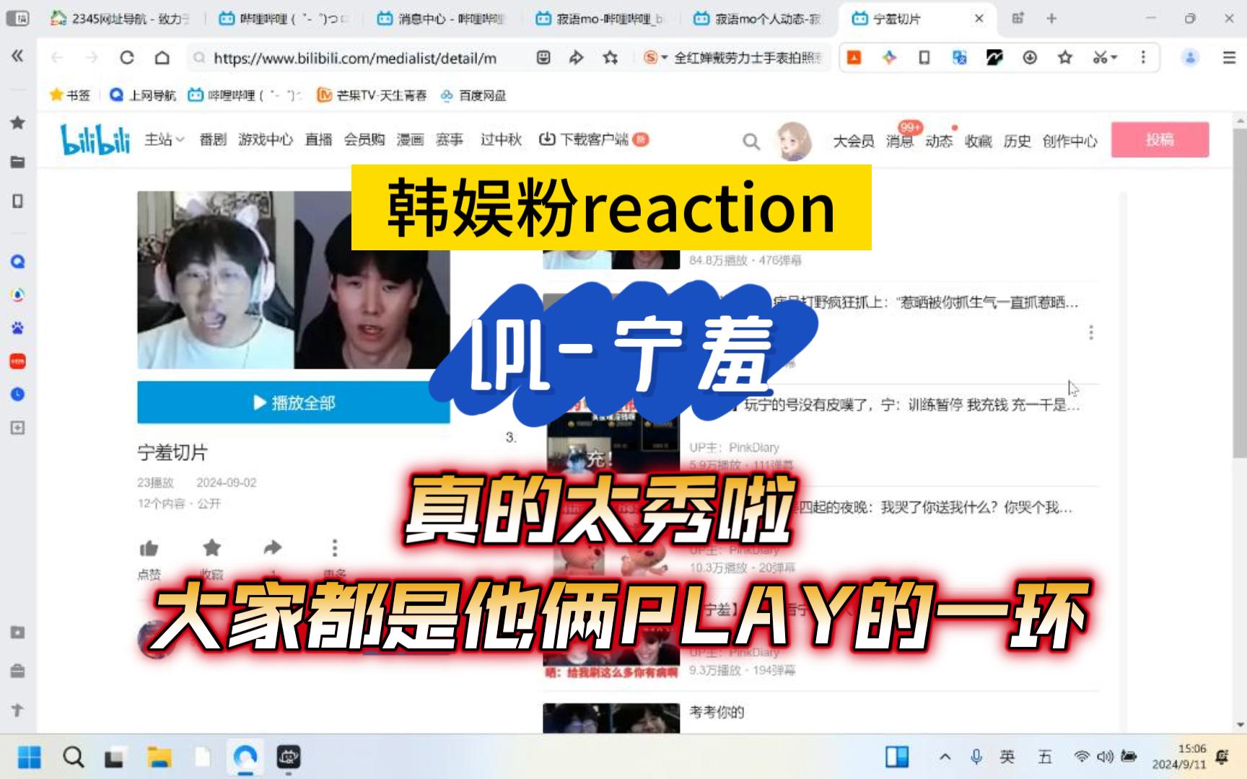
Task: Open 会员购 in the Bilibili navigation
Action: pyautogui.click(x=364, y=139)
